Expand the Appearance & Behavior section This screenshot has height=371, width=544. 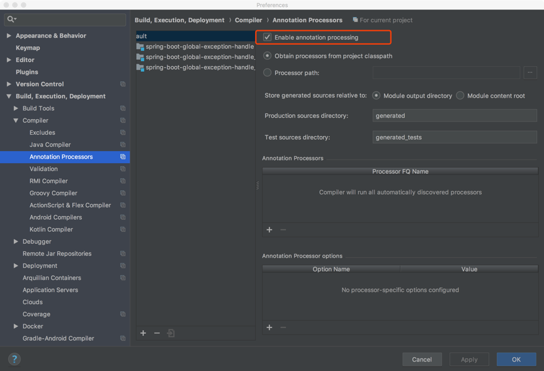coord(9,36)
